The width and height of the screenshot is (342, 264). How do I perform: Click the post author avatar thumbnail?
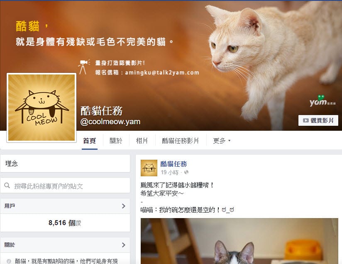tap(149, 168)
